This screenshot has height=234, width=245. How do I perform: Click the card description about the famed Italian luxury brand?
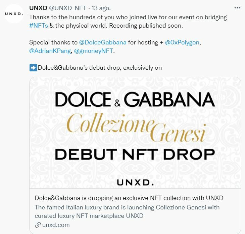pos(127,211)
